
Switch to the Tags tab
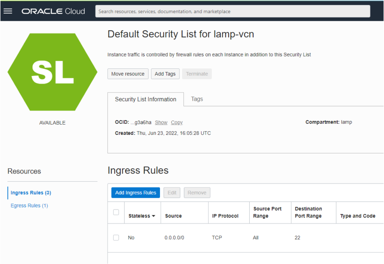(x=197, y=99)
